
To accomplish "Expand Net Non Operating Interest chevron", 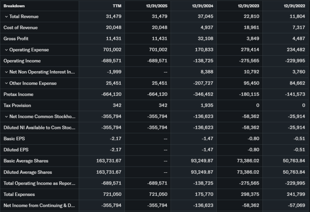I will 6,72.
